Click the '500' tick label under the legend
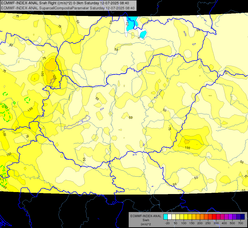Viewport: 248px width, 228px height. 232,223
